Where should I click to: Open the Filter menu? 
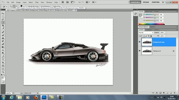(x=37, y=2)
